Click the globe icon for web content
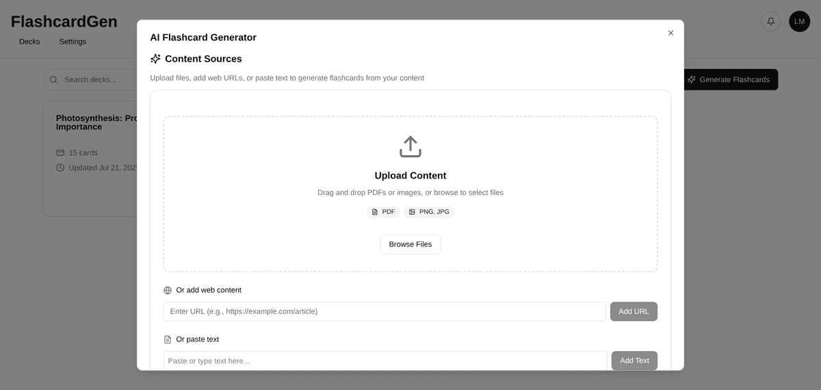The width and height of the screenshot is (821, 390). (168, 290)
